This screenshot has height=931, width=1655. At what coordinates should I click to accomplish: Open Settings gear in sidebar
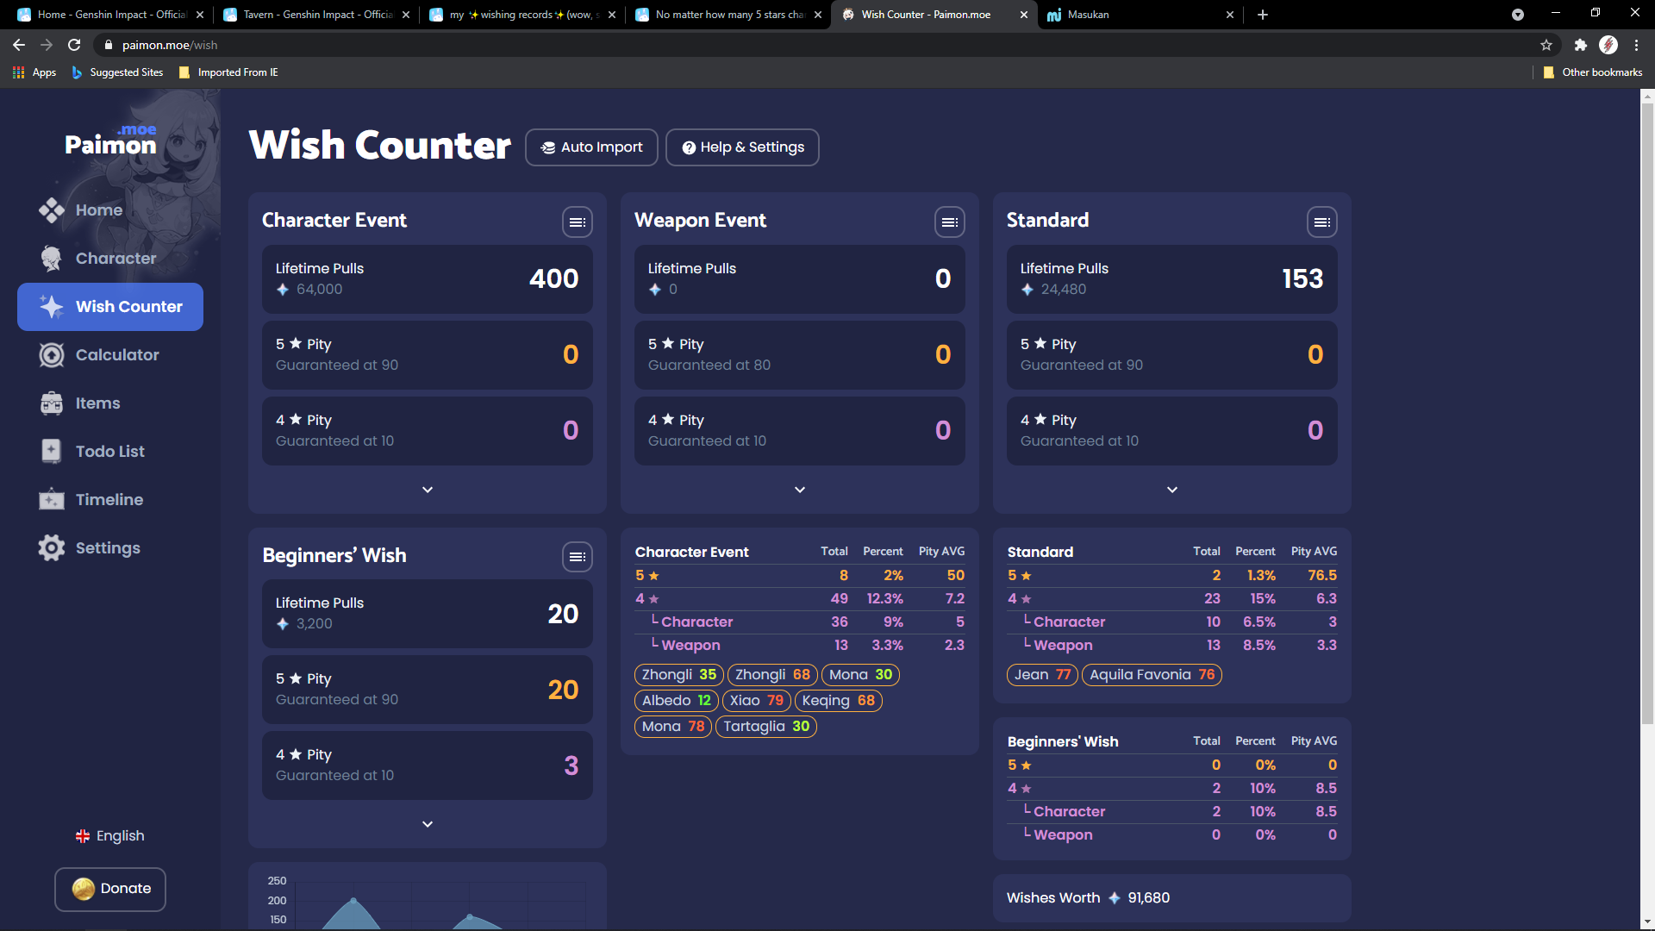click(x=52, y=548)
